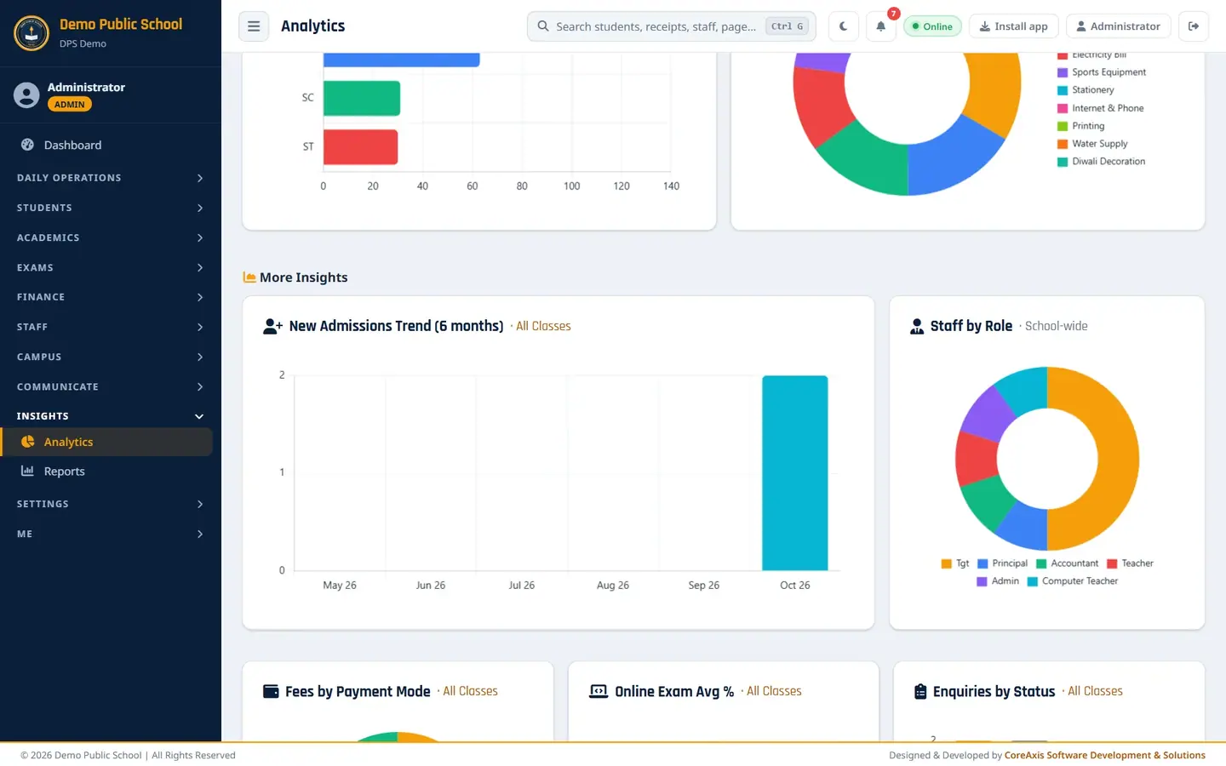This screenshot has height=766, width=1226.
Task: Click the More Insights chart icon
Action: click(249, 277)
